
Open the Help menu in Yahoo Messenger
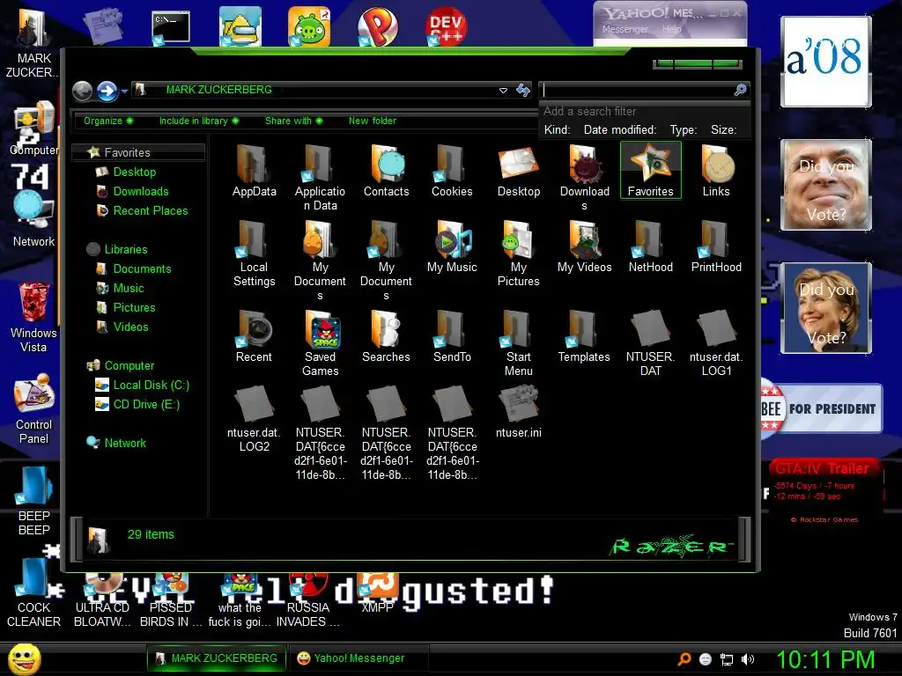[670, 29]
